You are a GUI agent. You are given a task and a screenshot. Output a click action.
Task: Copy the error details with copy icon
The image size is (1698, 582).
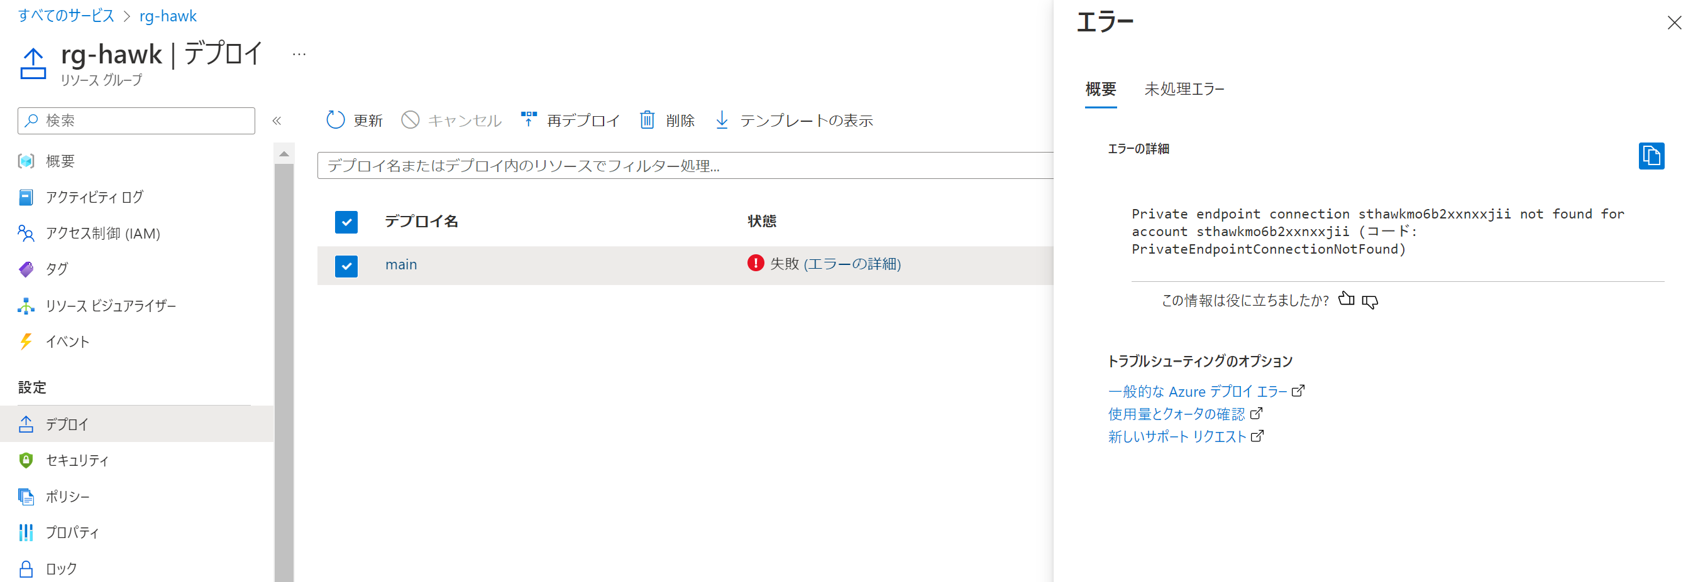coord(1651,156)
